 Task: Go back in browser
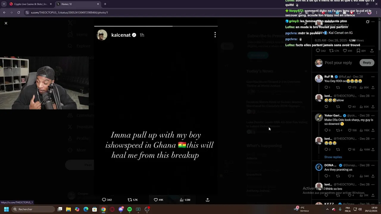[x=4, y=12]
